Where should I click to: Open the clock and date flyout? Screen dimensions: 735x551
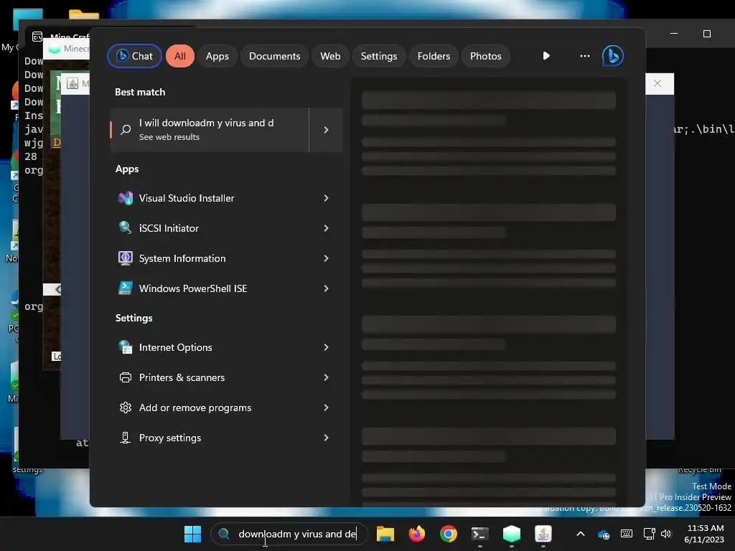pyautogui.click(x=705, y=534)
